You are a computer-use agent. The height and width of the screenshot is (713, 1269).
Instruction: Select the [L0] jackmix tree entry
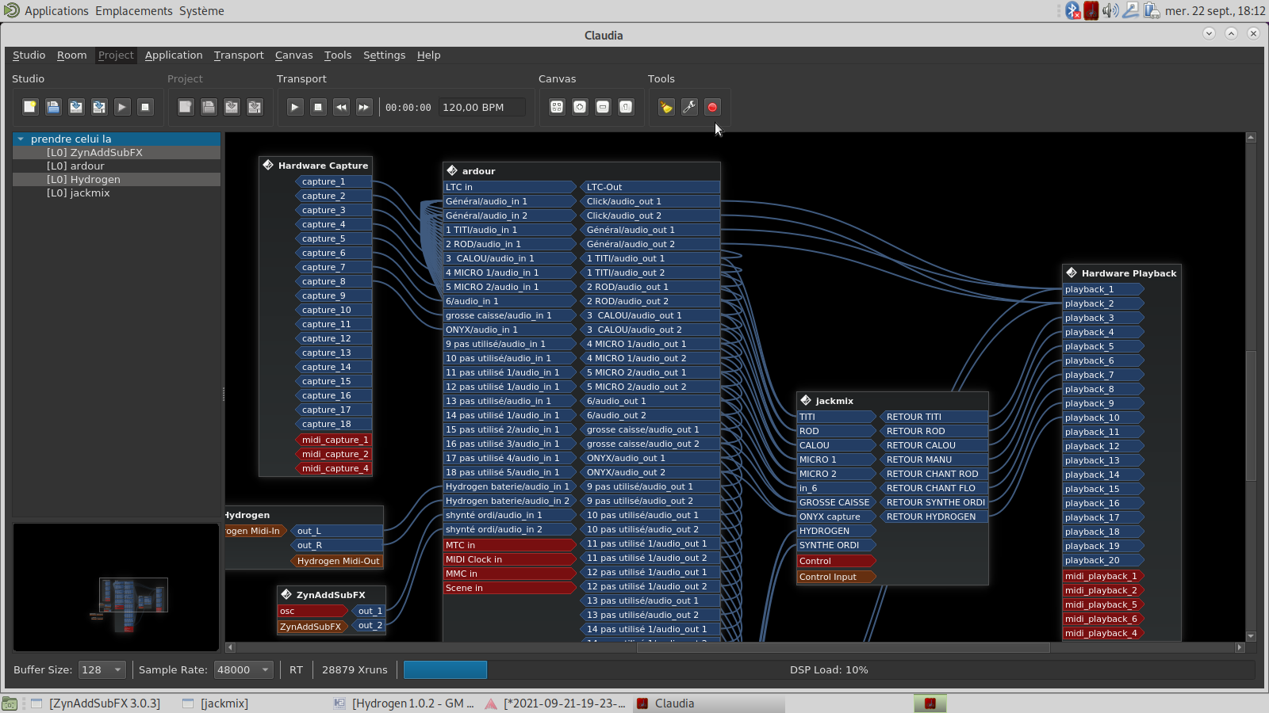pyautogui.click(x=78, y=193)
